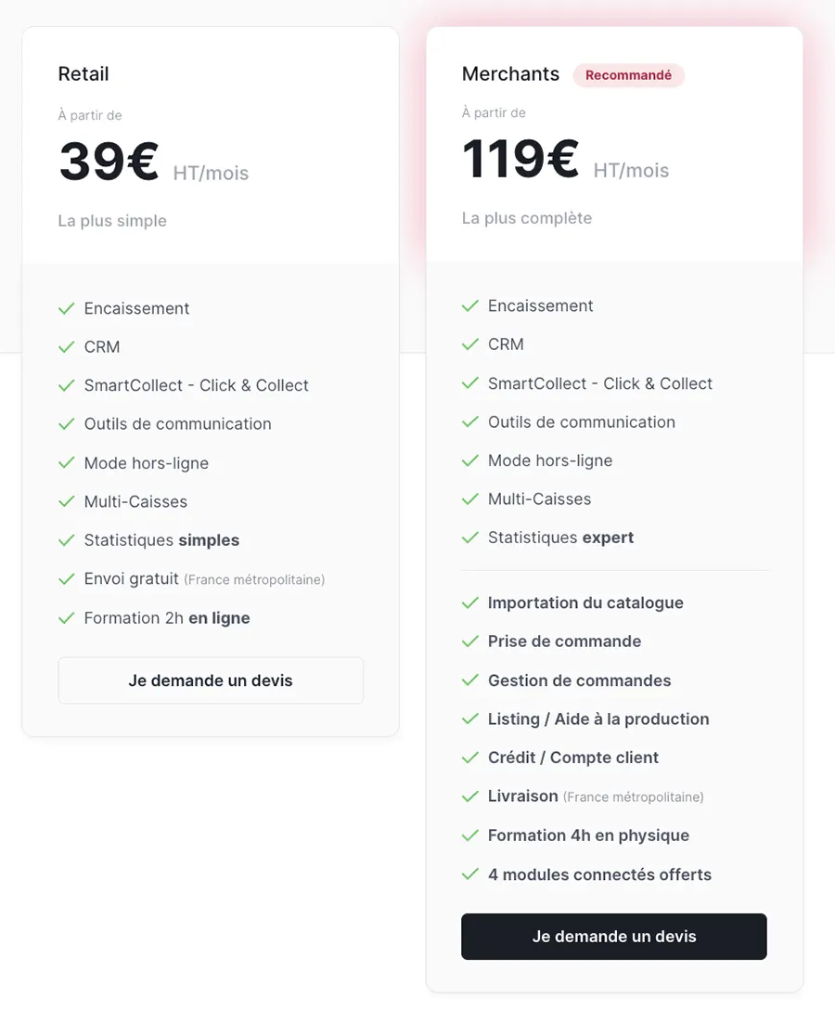
Task: Click the checkmark next to Statistiques simples
Action: (x=66, y=540)
